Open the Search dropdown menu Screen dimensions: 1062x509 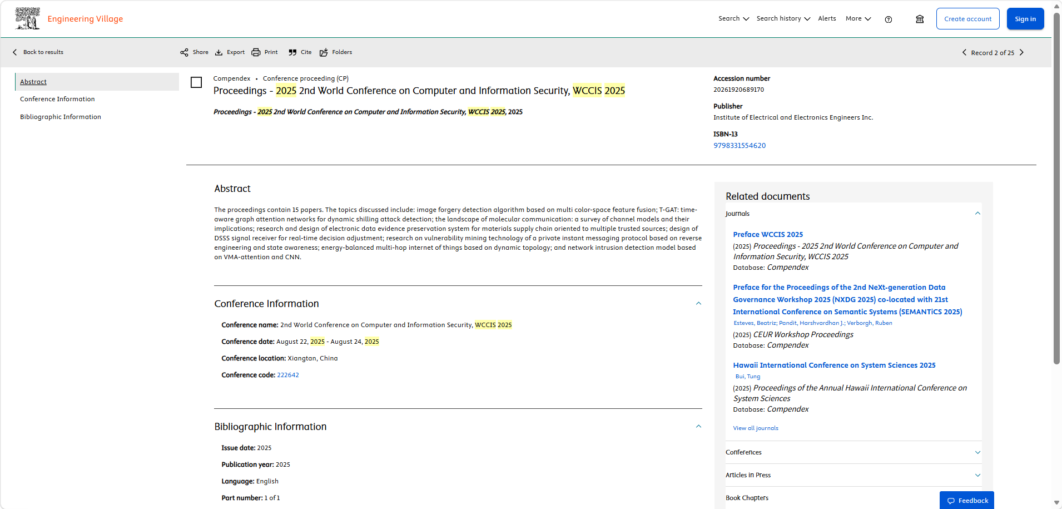(733, 18)
